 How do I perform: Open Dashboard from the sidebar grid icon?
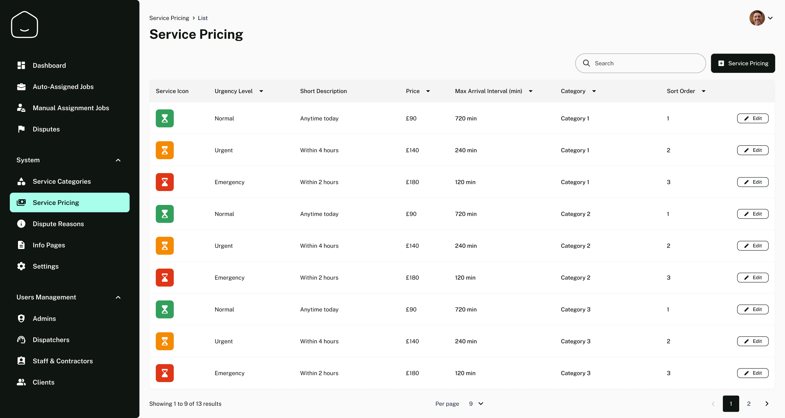tap(21, 65)
